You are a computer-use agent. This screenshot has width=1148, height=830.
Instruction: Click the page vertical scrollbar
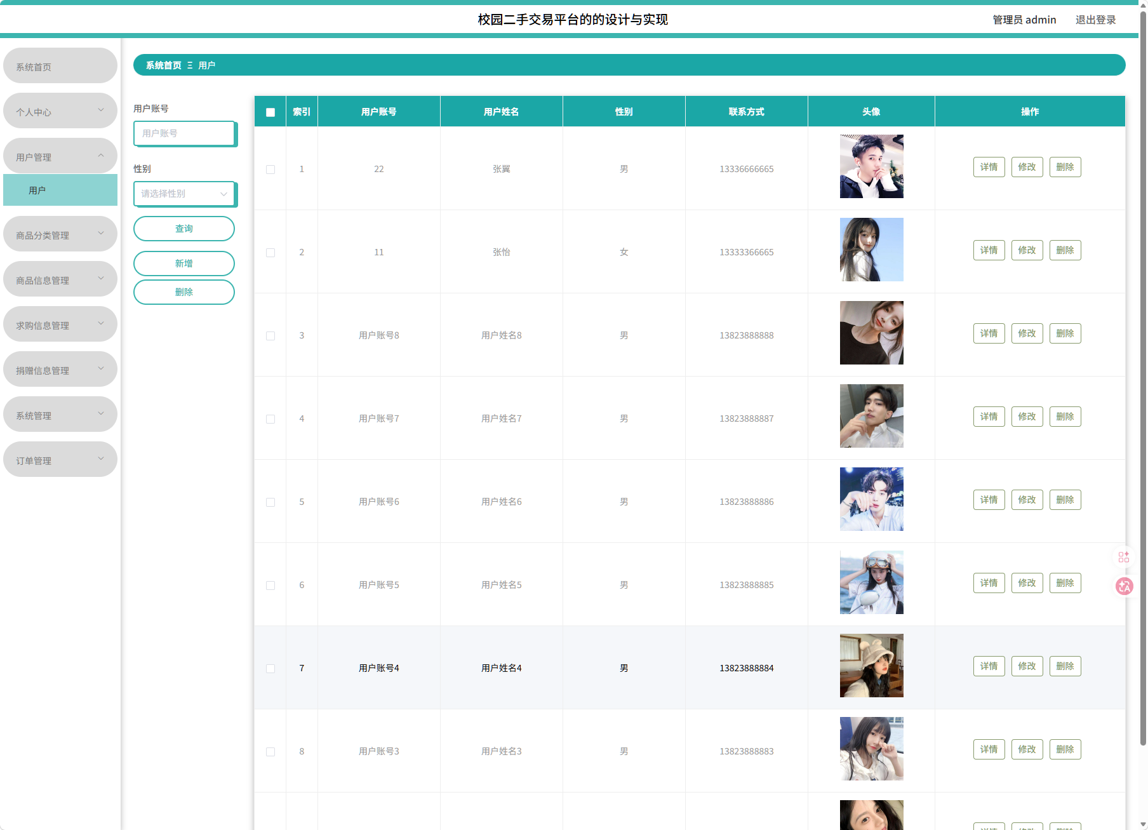coord(1143,378)
